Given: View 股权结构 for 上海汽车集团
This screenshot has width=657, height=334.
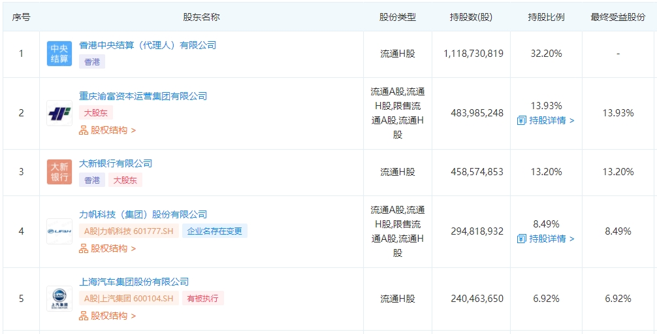Looking at the screenshot, I should [107, 316].
